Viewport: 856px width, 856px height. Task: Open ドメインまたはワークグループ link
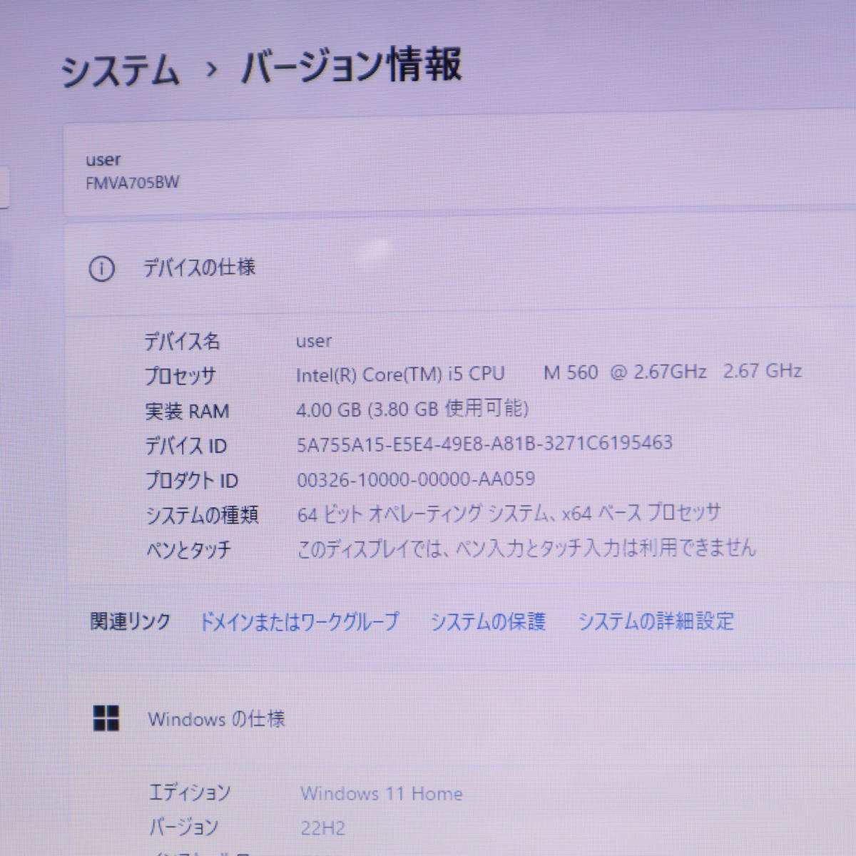[x=299, y=621]
